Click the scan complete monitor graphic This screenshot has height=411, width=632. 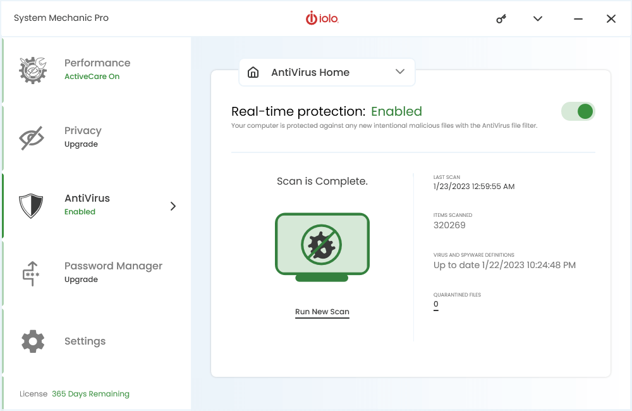pyautogui.click(x=322, y=245)
